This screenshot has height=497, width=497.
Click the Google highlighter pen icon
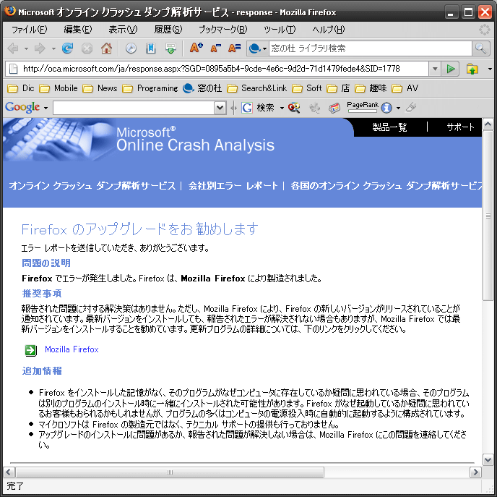point(411,107)
